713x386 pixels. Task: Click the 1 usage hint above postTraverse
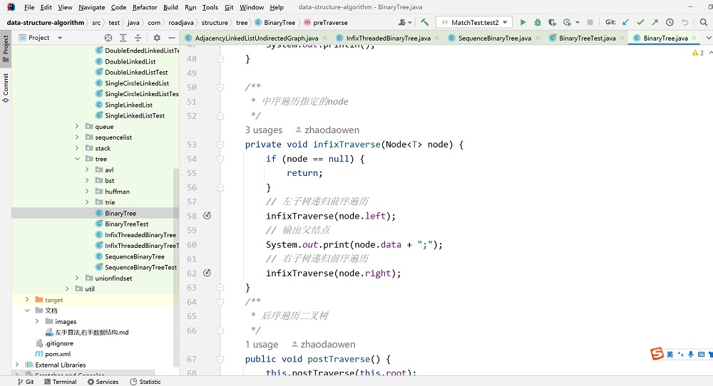[262, 344]
